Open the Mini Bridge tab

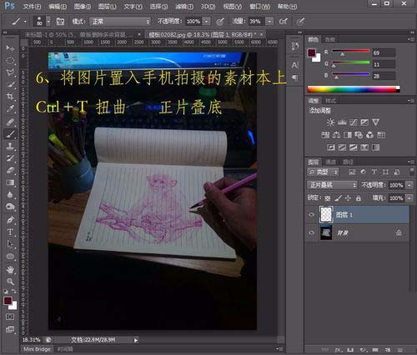38,349
